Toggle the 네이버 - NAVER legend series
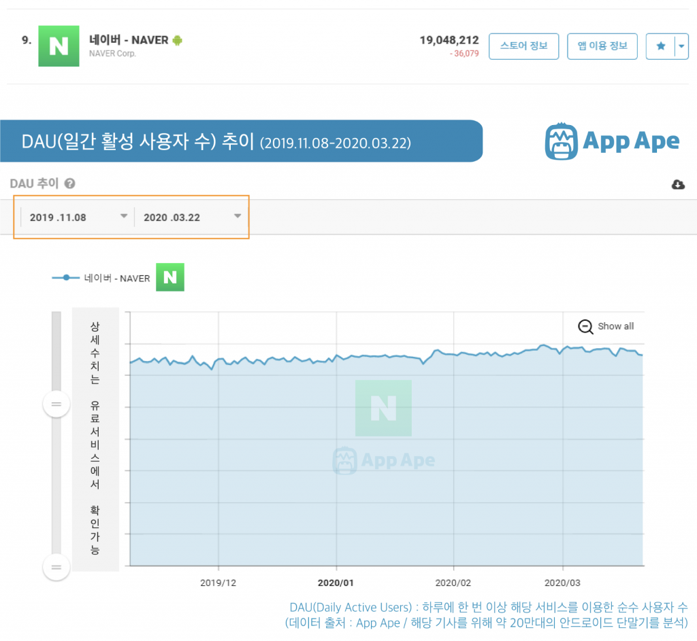697x641 pixels. click(101, 278)
